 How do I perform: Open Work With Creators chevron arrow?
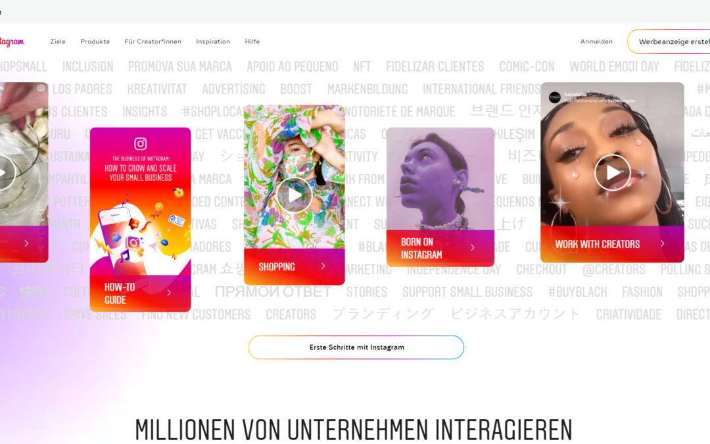(663, 244)
